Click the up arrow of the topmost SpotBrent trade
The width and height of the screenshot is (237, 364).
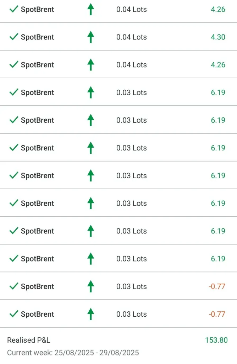pos(90,9)
